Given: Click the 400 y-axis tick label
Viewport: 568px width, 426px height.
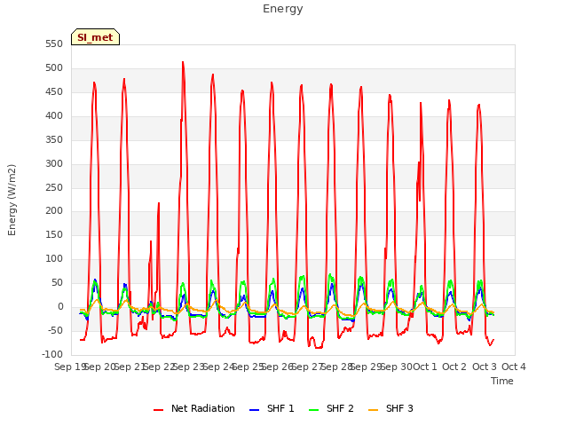Looking at the screenshot, I should [x=54, y=116].
